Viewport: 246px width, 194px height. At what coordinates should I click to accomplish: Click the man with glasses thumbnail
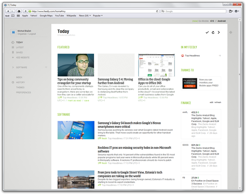pos(76,65)
